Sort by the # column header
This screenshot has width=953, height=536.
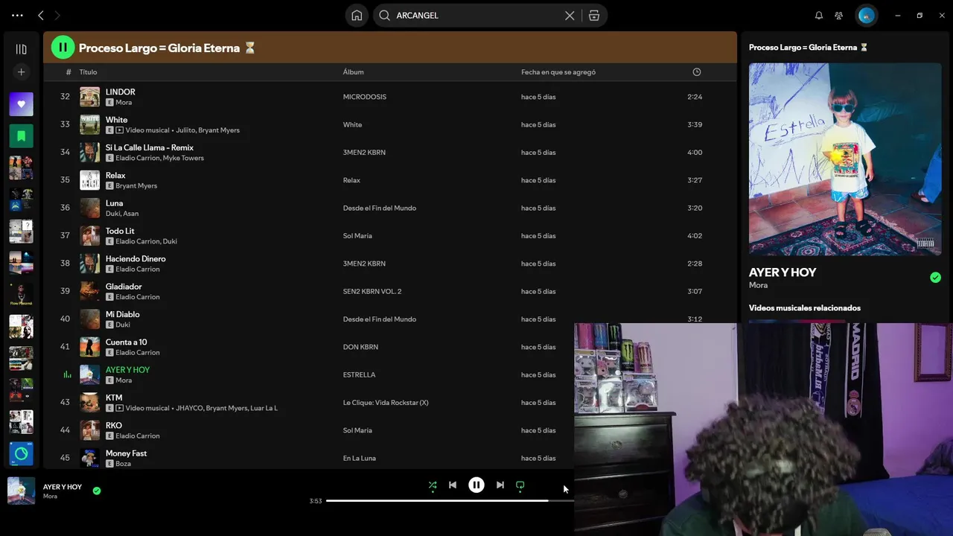click(68, 72)
